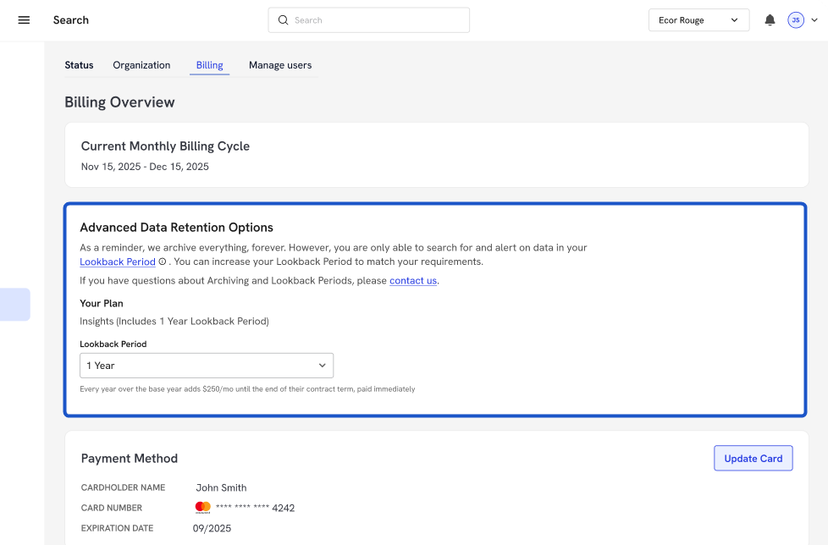Click the Advanced Data Retention Options heading
Screen dimensions: 828x545
pyautogui.click(x=176, y=228)
